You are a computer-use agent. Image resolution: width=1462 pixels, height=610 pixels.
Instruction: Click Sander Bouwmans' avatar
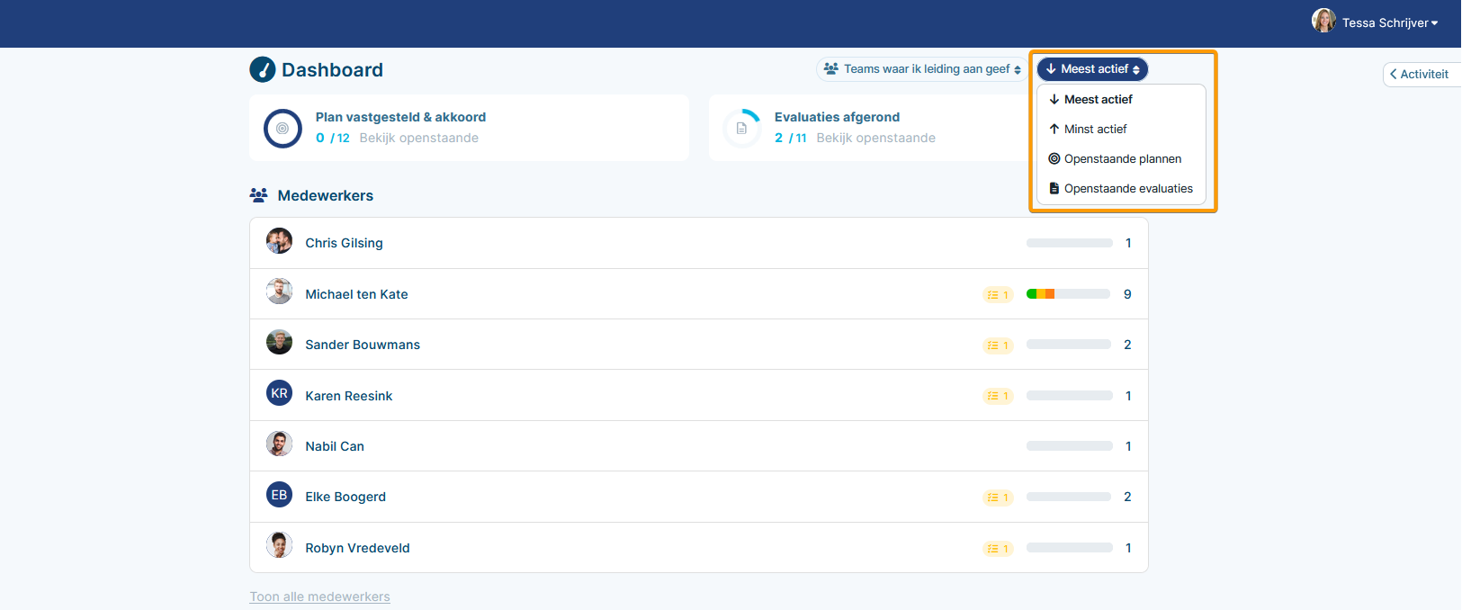point(279,342)
